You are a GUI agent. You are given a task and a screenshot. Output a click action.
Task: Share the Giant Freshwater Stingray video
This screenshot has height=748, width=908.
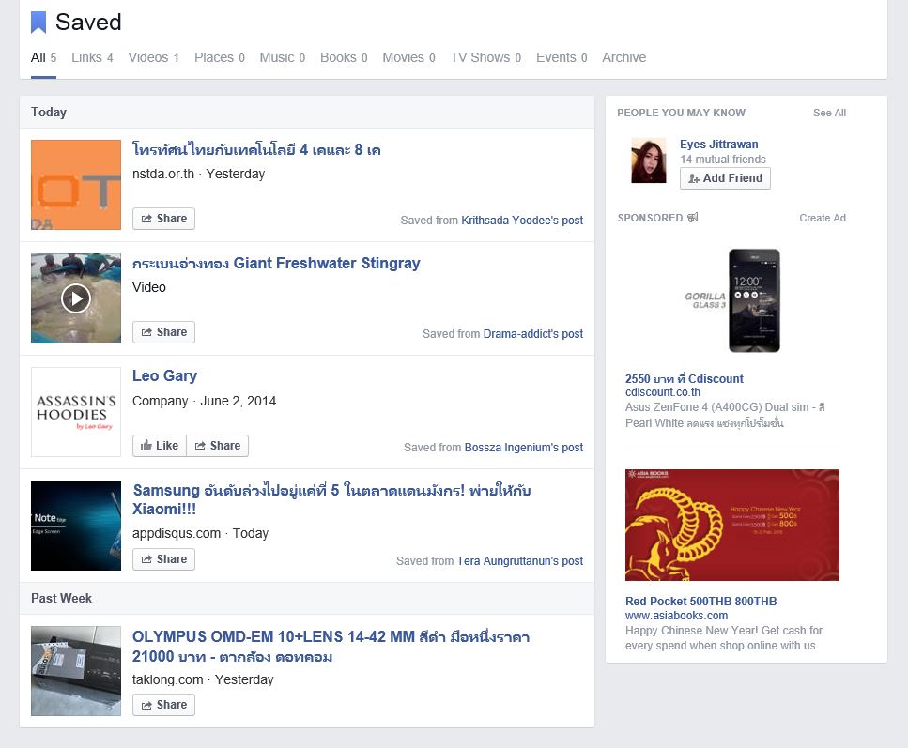coord(164,331)
